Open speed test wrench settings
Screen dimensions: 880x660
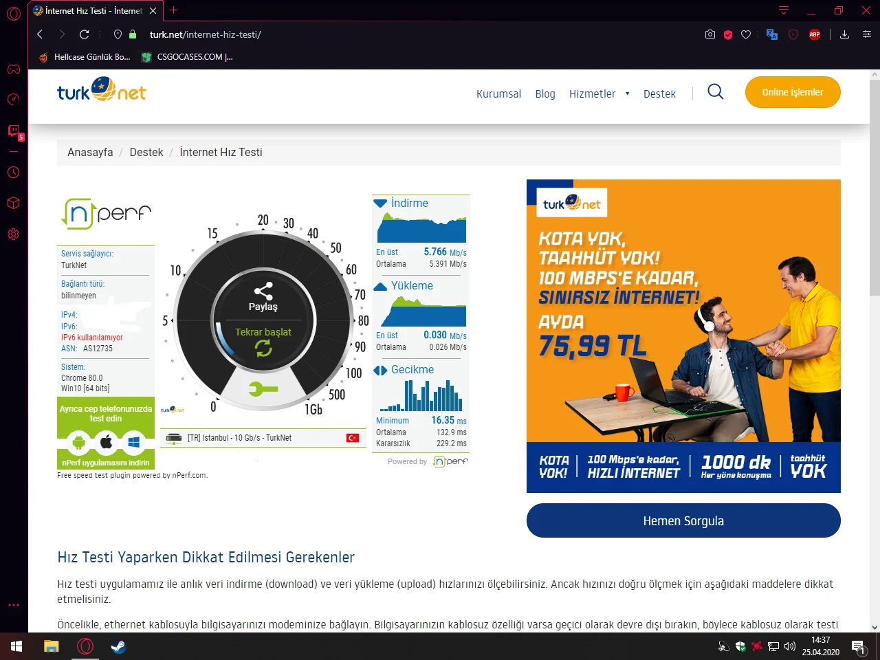coord(263,389)
